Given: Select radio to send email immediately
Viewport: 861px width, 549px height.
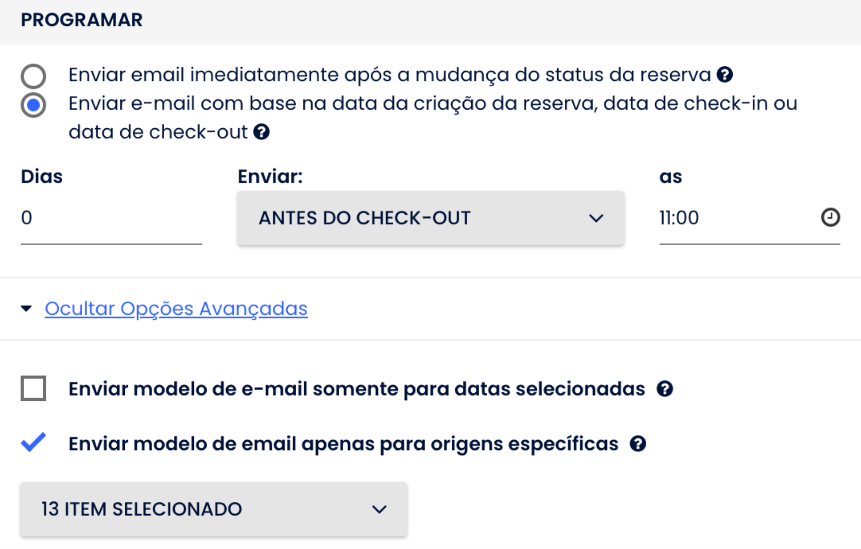Looking at the screenshot, I should pyautogui.click(x=33, y=76).
